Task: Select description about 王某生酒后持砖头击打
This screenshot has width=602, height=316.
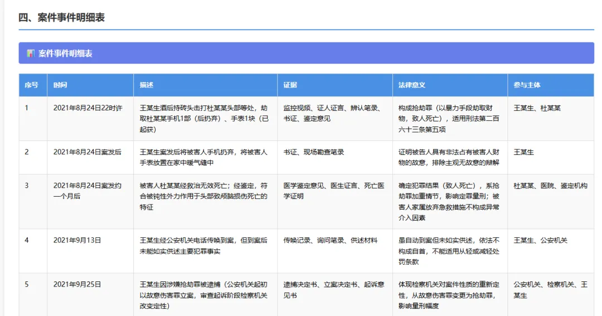Action: (x=204, y=119)
